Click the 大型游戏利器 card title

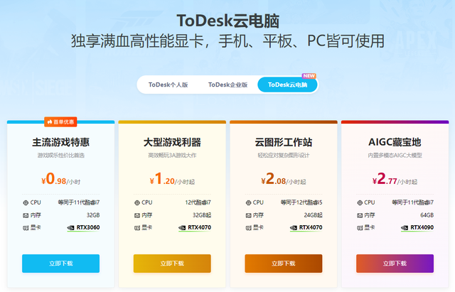pos(172,142)
